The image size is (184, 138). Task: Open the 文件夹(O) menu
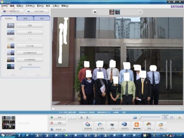pyautogui.click(x=30, y=6)
